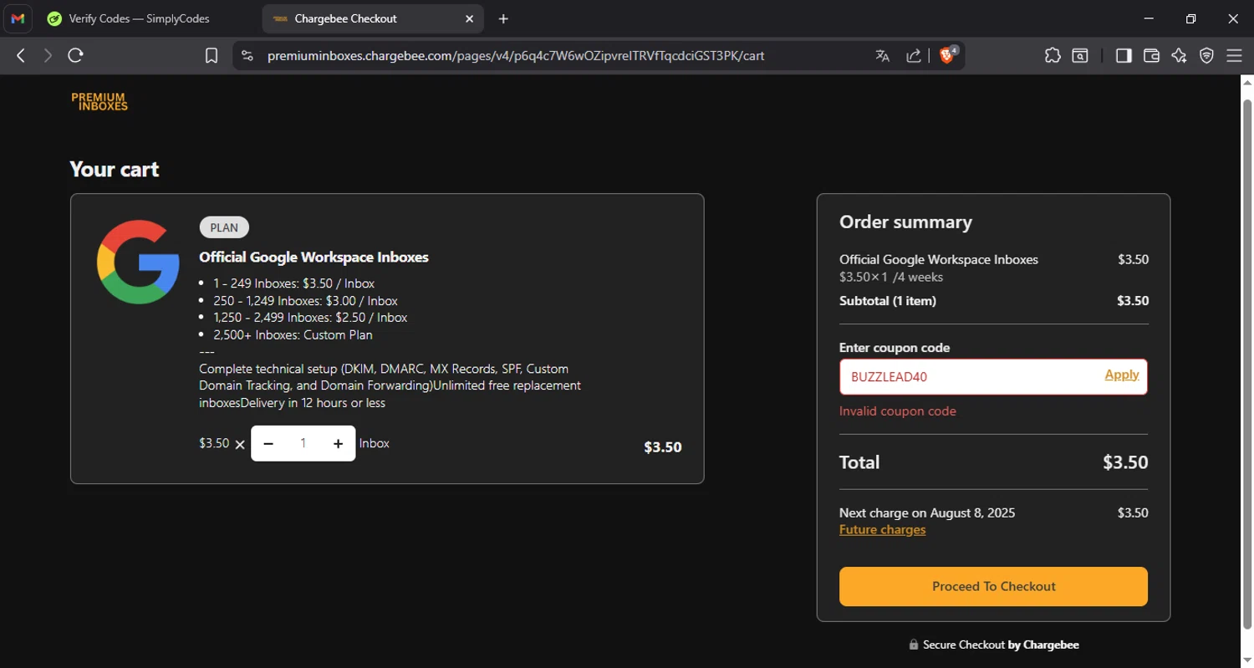The height and width of the screenshot is (668, 1254).
Task: Share this page link
Action: pos(914,55)
